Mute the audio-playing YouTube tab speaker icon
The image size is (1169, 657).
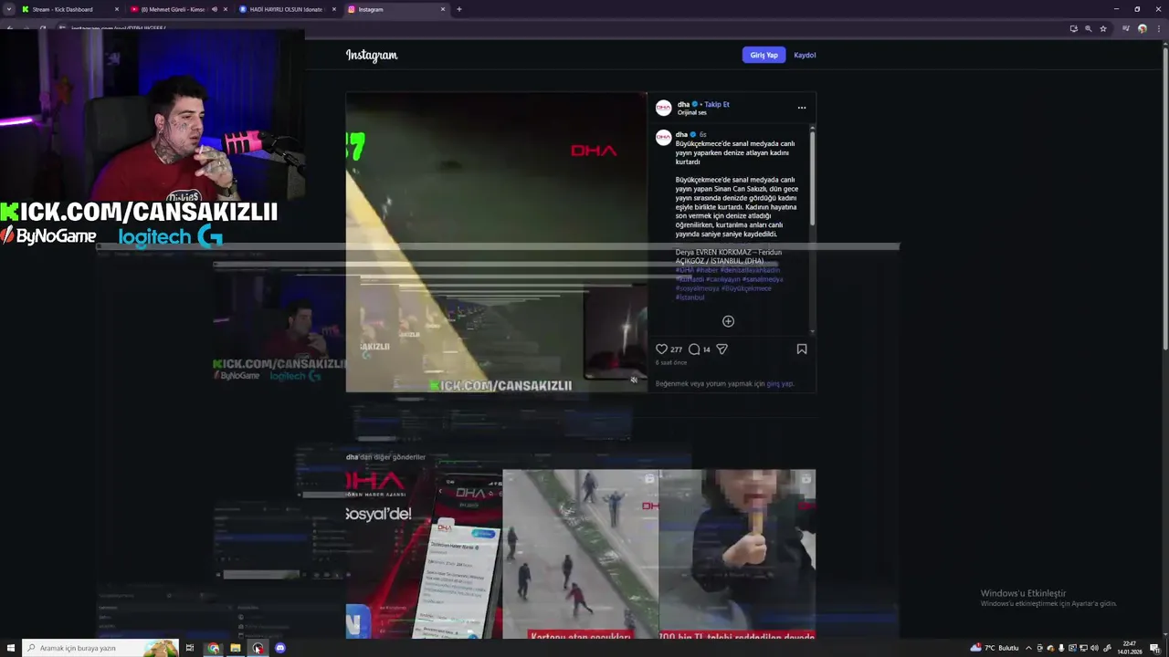point(215,9)
